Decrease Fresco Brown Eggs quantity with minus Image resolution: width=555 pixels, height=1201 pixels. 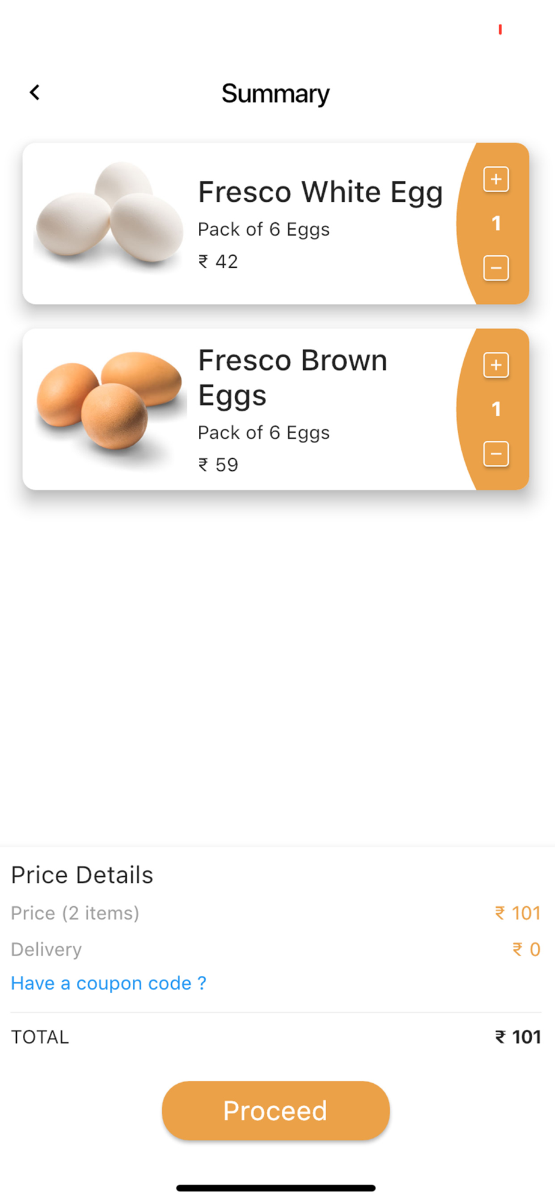496,454
